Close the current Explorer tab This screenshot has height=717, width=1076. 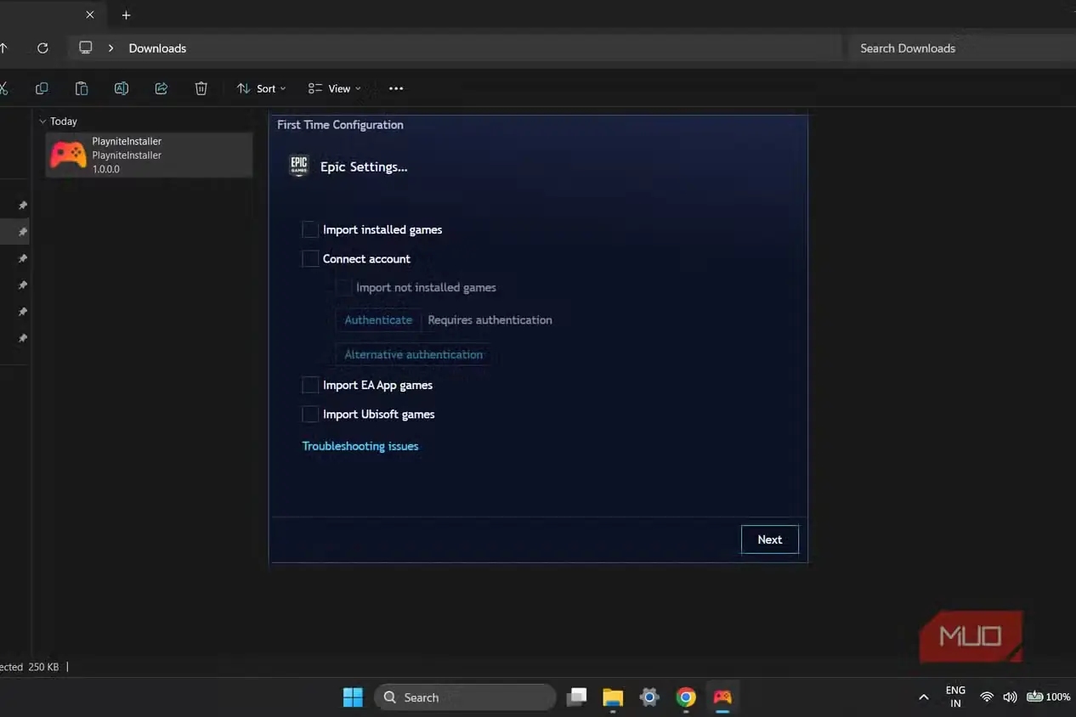pos(90,15)
